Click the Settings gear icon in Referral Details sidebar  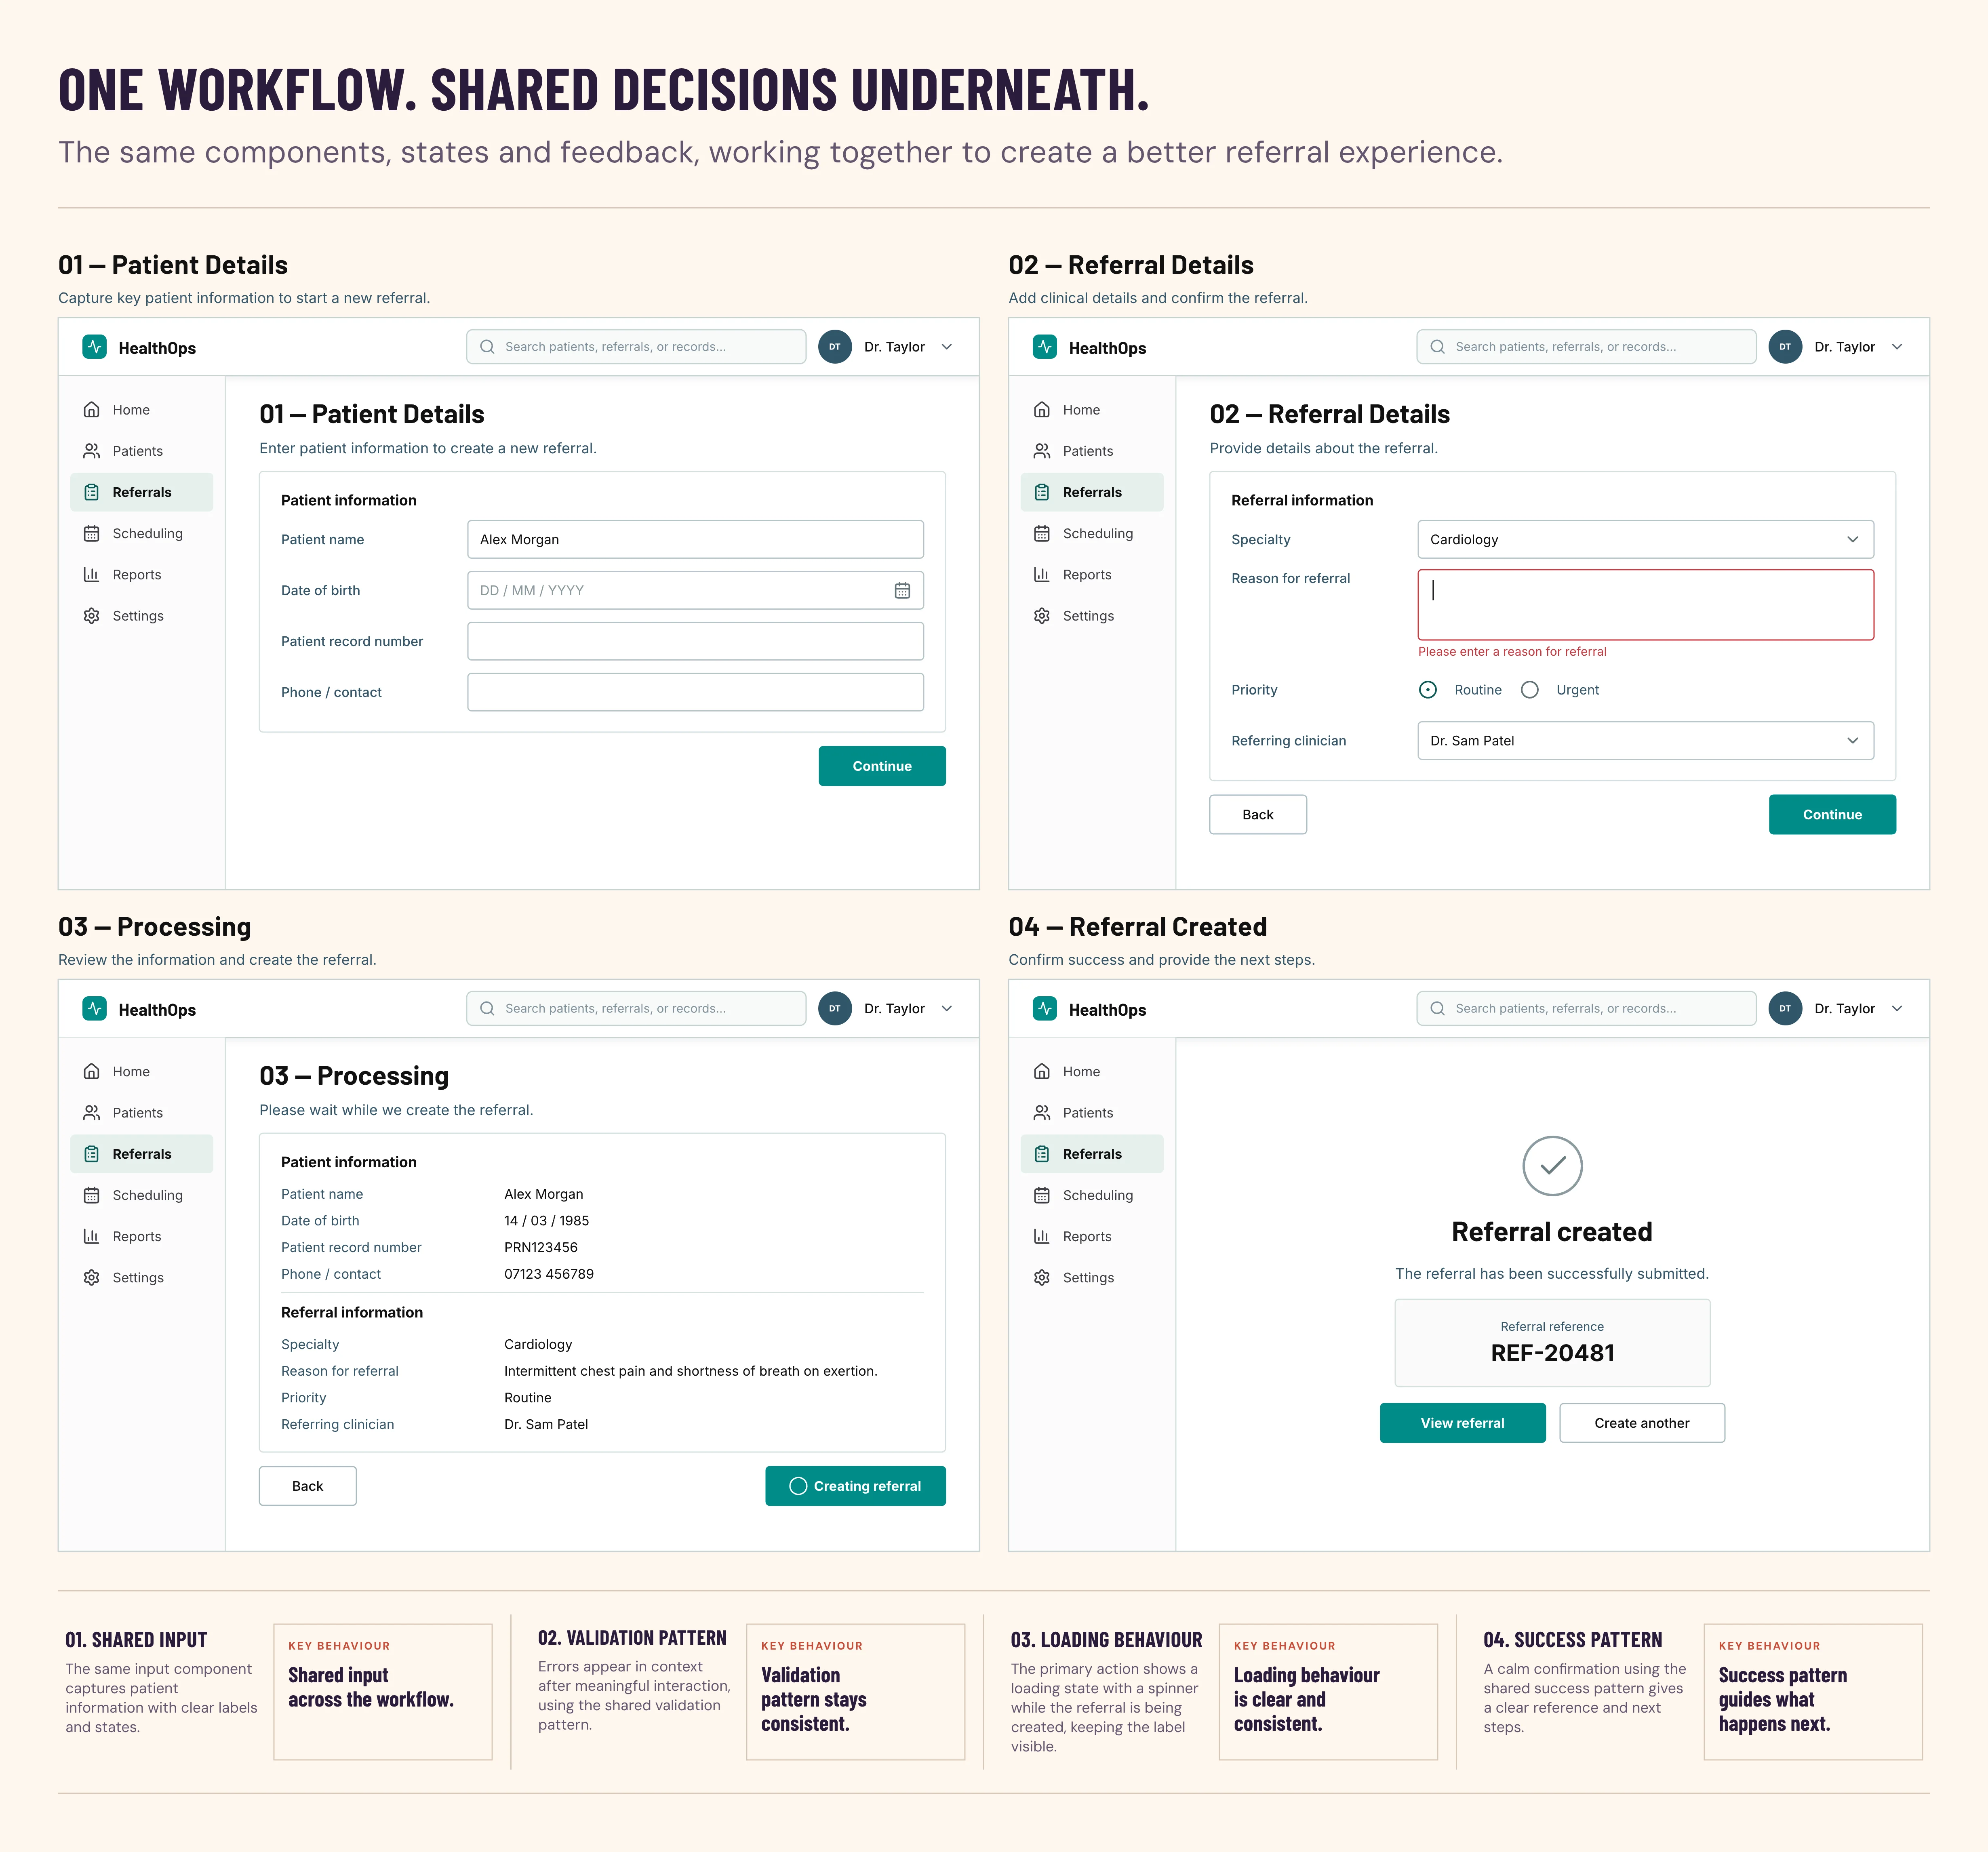(1042, 616)
